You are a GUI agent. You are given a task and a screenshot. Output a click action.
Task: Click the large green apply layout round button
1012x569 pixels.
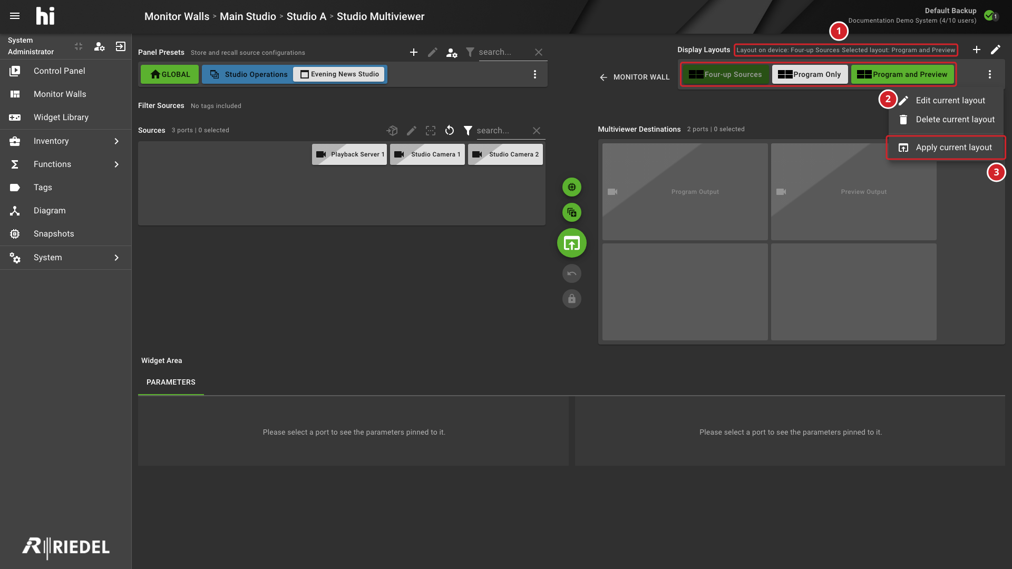(572, 243)
